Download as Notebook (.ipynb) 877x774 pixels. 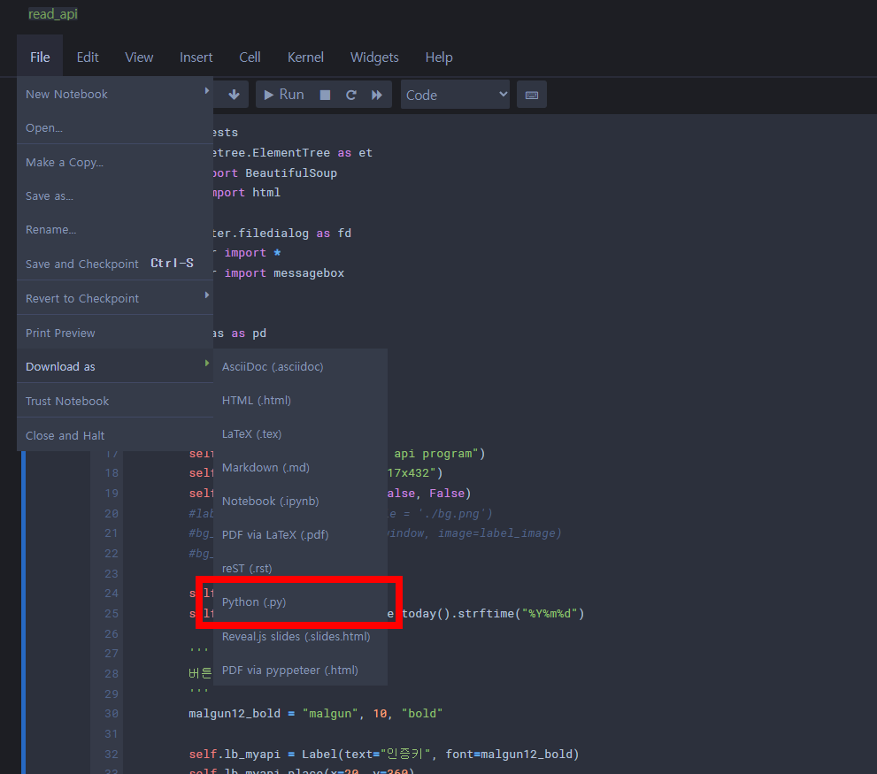pos(300,501)
